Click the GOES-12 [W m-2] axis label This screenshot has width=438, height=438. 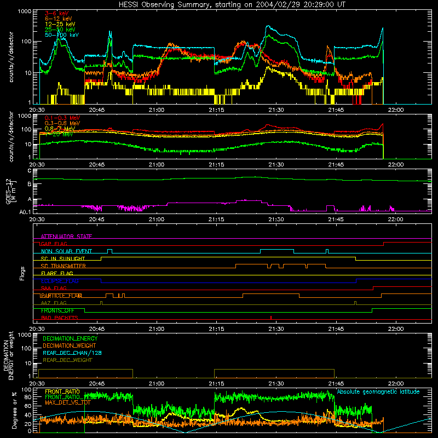11,191
